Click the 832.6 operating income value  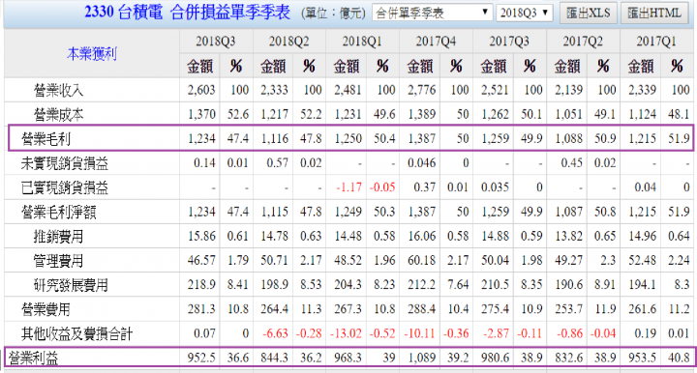(x=569, y=358)
